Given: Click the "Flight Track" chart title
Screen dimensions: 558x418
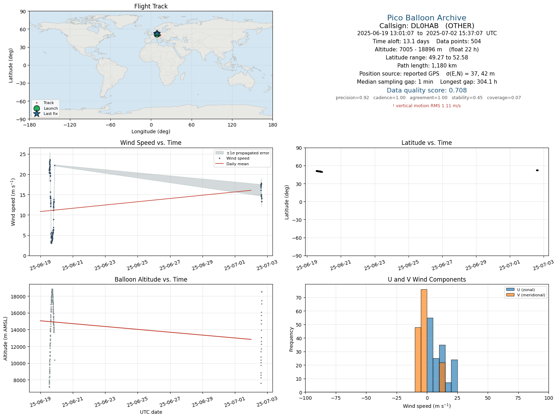Looking at the screenshot, I should (x=151, y=6).
